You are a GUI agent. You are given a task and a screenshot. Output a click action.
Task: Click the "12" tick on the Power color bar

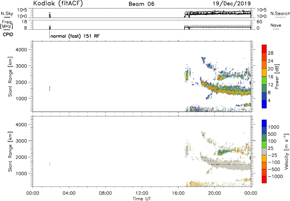270,85
